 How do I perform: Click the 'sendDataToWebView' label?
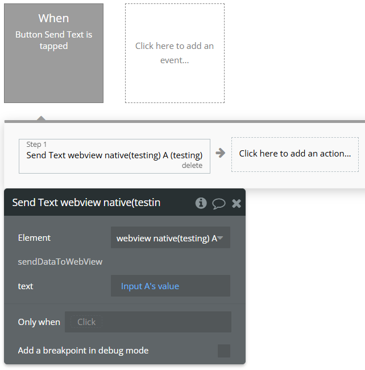pyautogui.click(x=60, y=262)
